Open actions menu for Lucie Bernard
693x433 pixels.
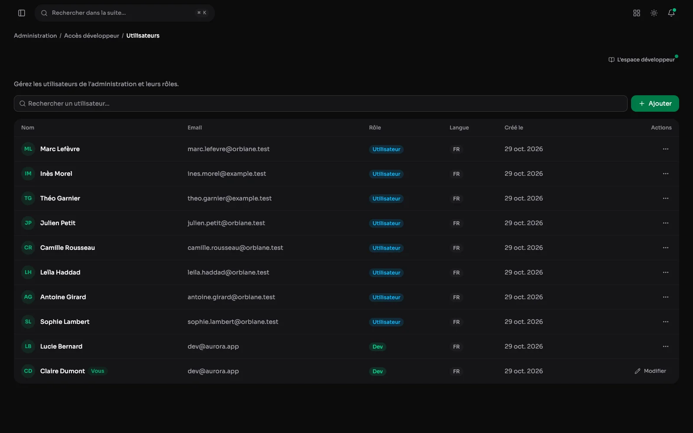click(666, 346)
